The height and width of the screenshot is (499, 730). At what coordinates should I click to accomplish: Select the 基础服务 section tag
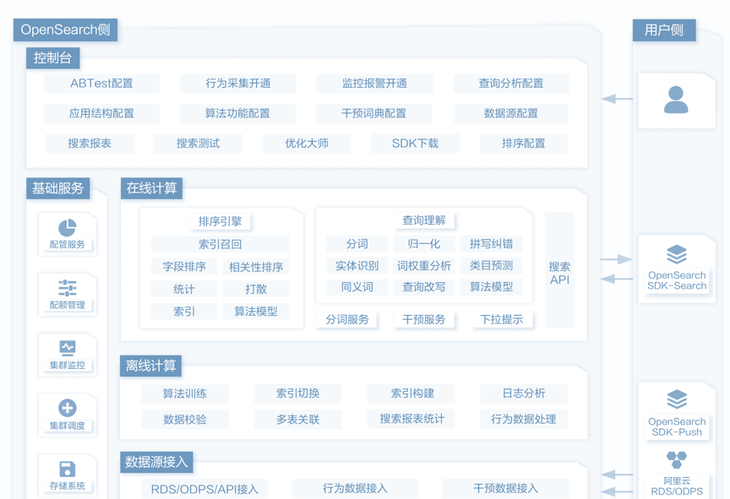[57, 188]
